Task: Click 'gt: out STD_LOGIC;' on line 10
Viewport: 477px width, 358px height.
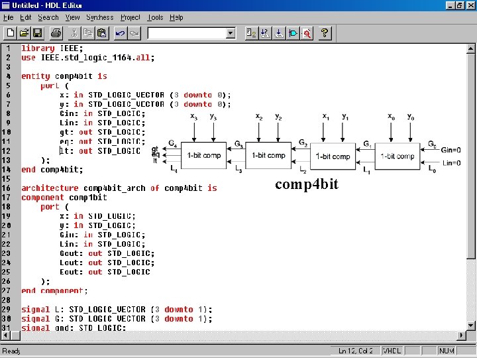Action: click(103, 132)
